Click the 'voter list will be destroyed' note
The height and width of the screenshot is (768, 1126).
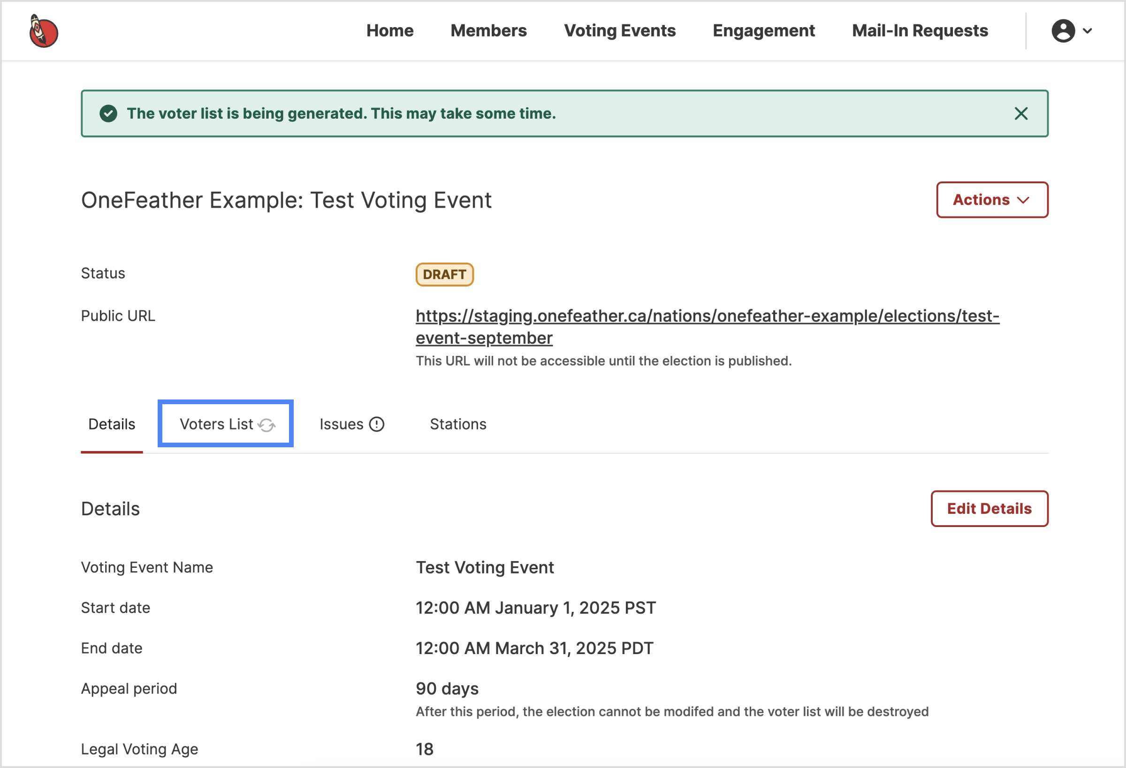tap(672, 712)
